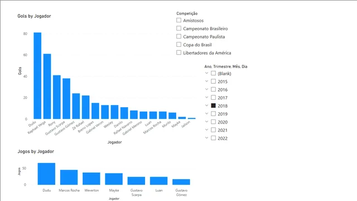The height and width of the screenshot is (201, 357).
Task: Select Raphael Veiga's goals bar
Action: click(x=47, y=87)
